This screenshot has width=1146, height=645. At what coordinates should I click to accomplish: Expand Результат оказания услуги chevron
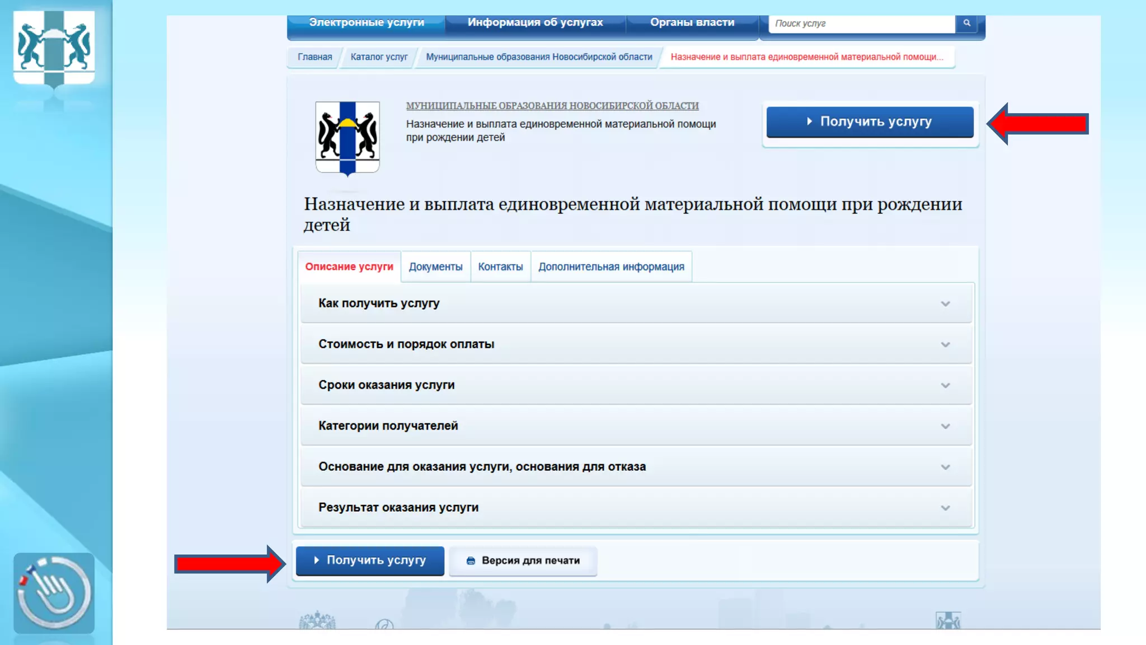pos(945,508)
